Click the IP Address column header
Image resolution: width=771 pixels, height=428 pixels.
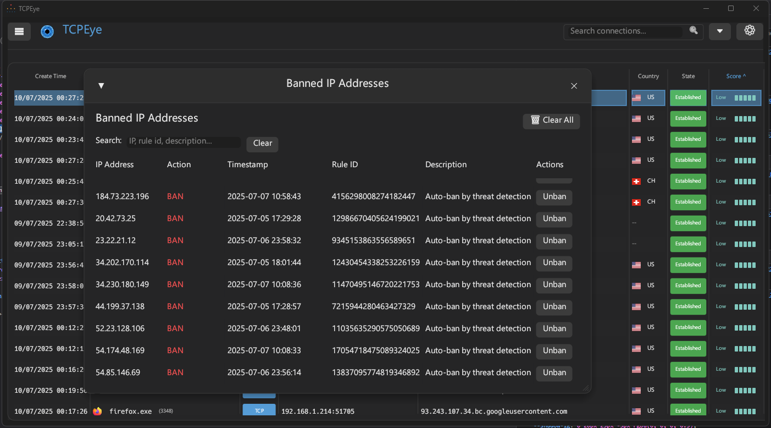tap(114, 164)
